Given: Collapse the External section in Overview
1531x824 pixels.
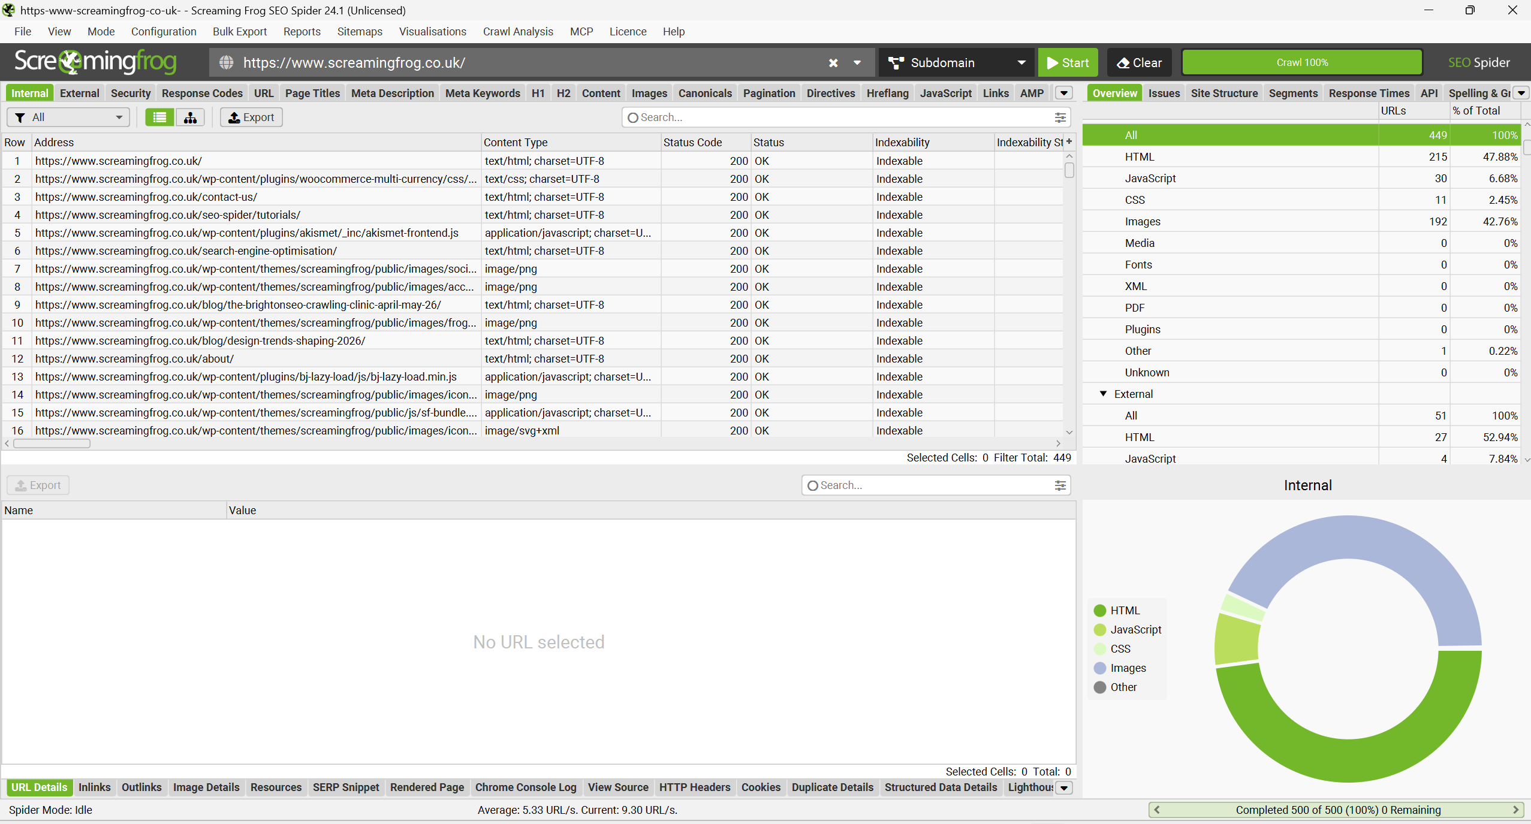Looking at the screenshot, I should coord(1103,394).
